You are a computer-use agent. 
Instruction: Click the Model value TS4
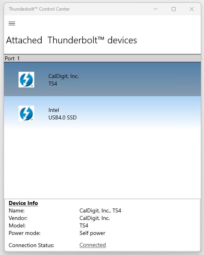click(x=84, y=225)
